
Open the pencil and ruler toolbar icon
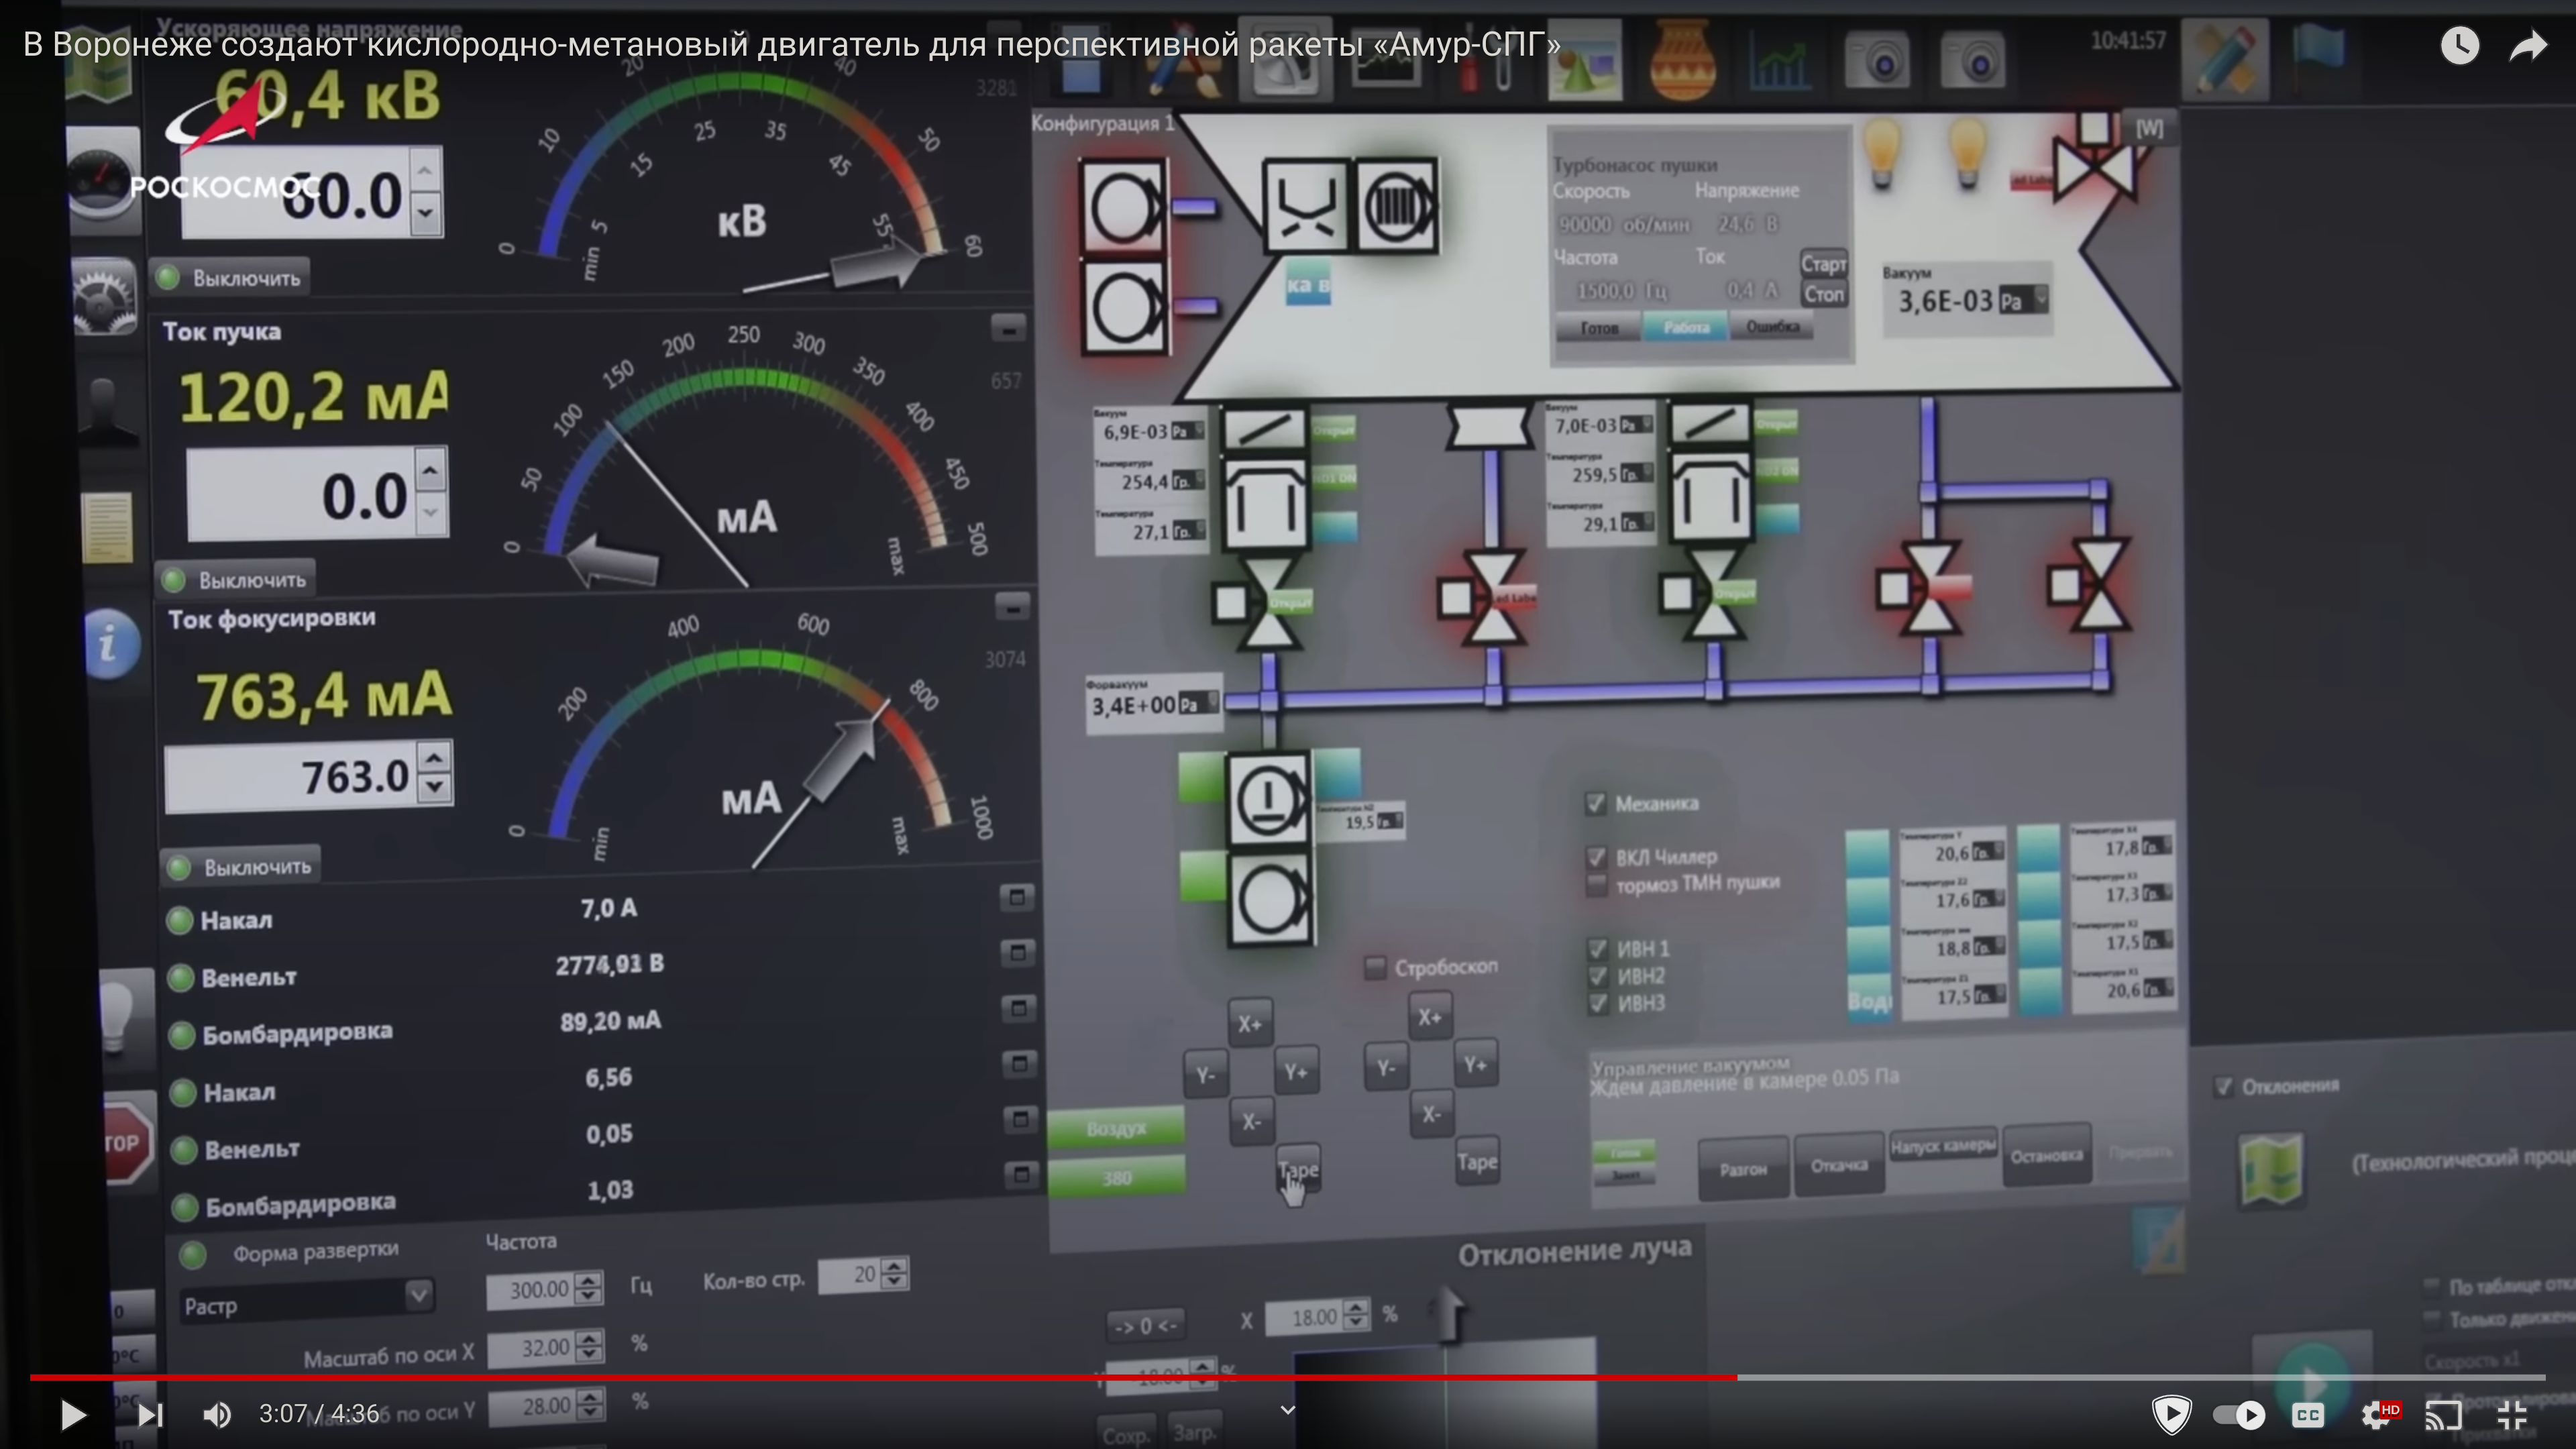tap(2226, 60)
